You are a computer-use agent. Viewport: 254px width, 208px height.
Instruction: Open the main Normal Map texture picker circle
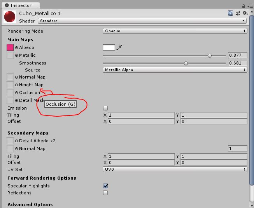coord(16,77)
